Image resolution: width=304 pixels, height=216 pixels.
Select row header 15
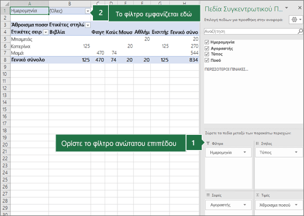point(5,109)
